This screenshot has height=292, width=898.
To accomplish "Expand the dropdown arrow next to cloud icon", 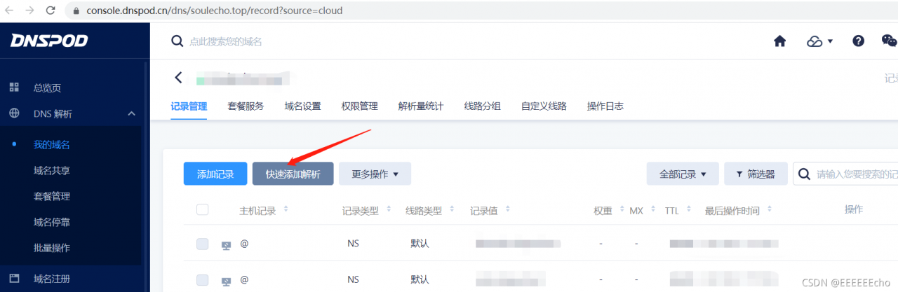I will (x=830, y=41).
